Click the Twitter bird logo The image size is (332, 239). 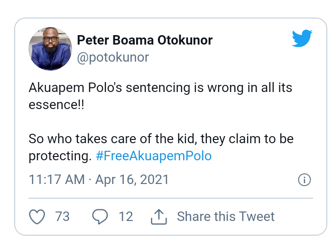(x=302, y=38)
